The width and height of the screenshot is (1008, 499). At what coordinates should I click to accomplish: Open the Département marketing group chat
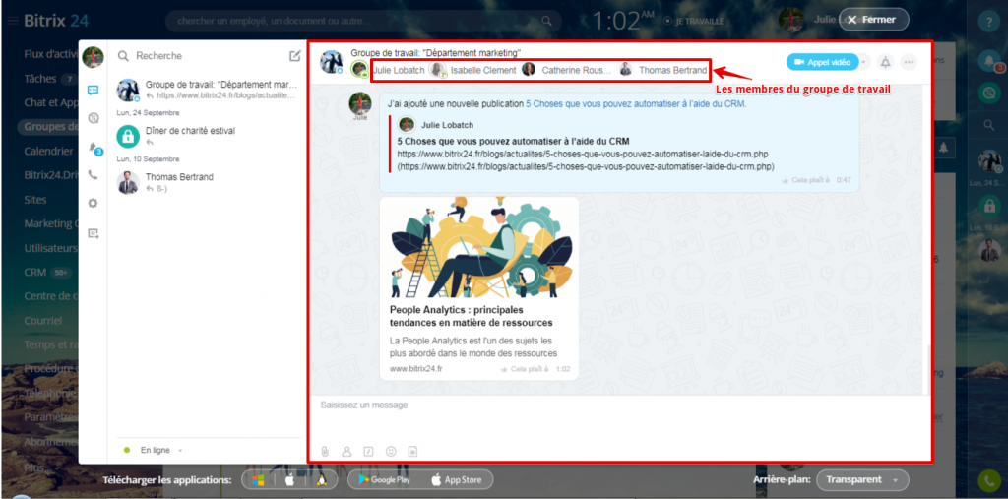(207, 90)
